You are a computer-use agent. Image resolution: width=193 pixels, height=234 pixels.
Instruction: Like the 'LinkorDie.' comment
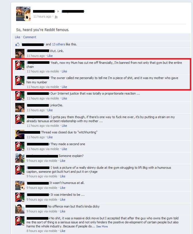(x=50, y=110)
